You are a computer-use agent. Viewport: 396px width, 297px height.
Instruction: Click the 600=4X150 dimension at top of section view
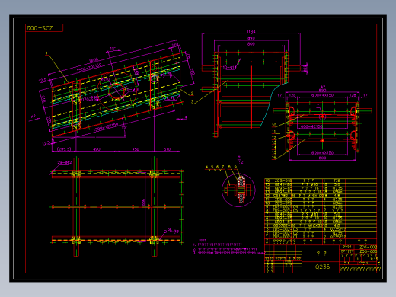322,95
